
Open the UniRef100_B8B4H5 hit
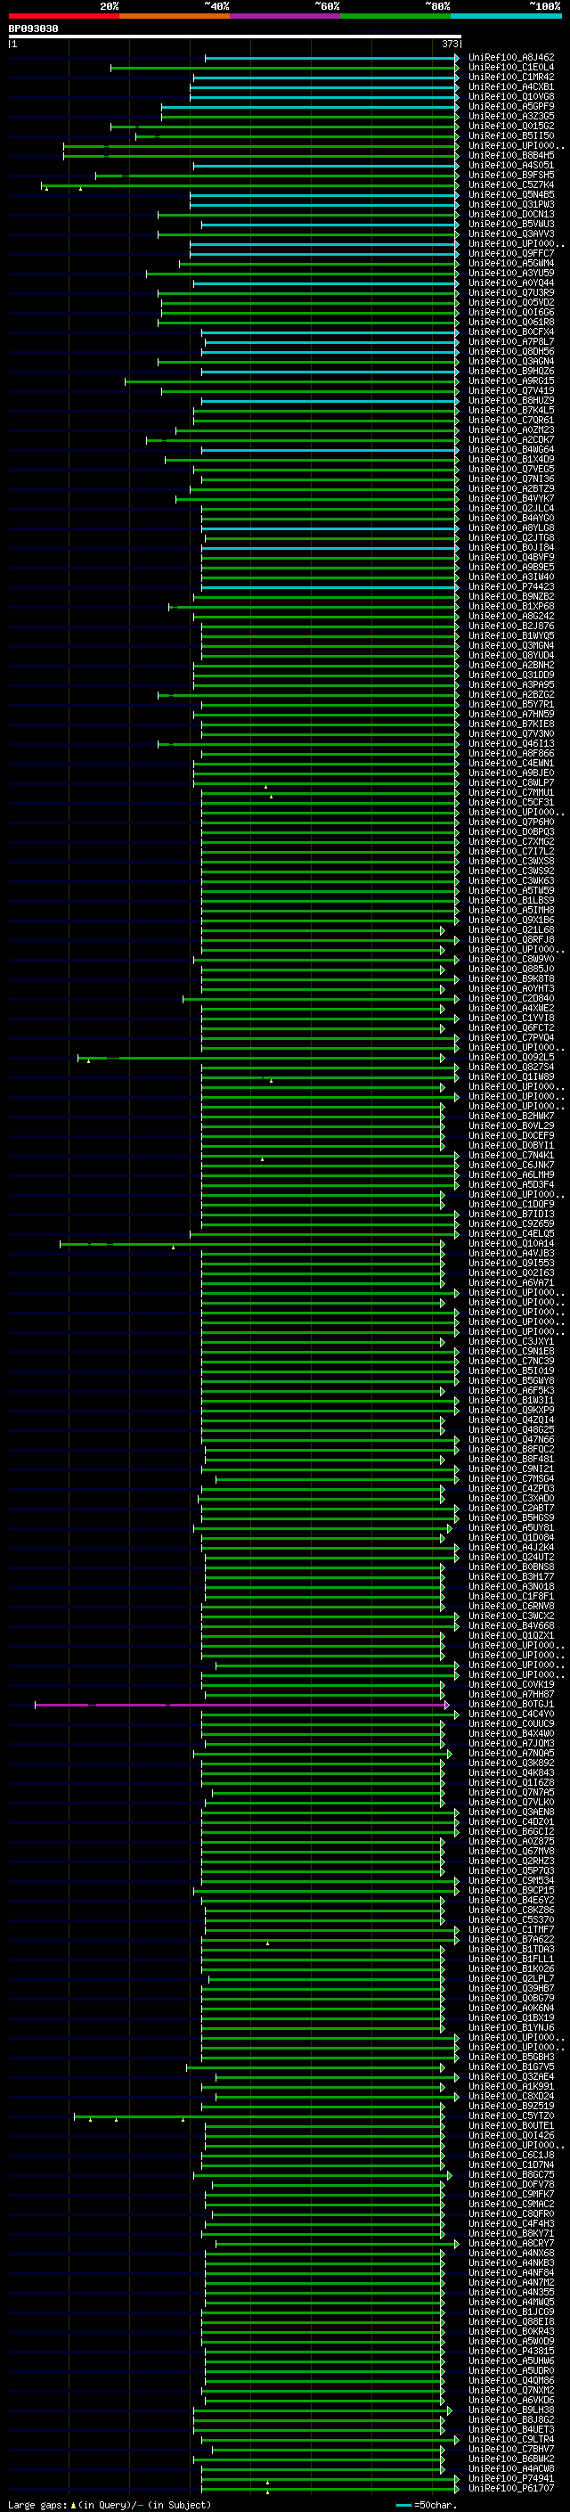(x=511, y=155)
